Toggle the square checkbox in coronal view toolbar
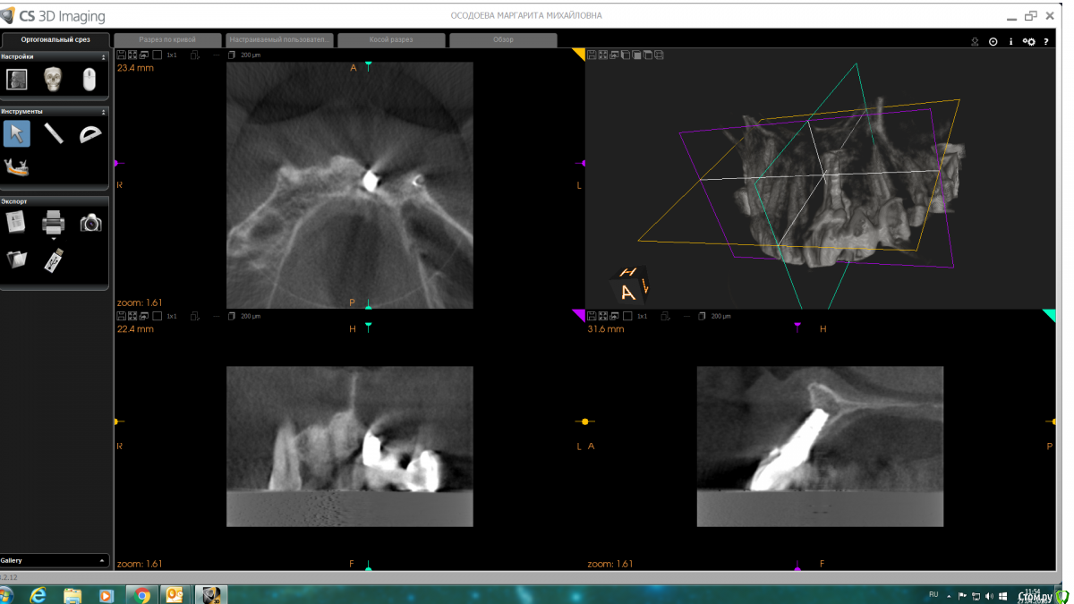The height and width of the screenshot is (604, 1074). 157,317
